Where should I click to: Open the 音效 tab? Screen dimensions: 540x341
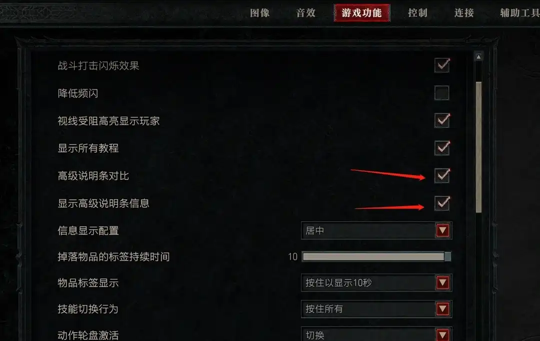(306, 13)
